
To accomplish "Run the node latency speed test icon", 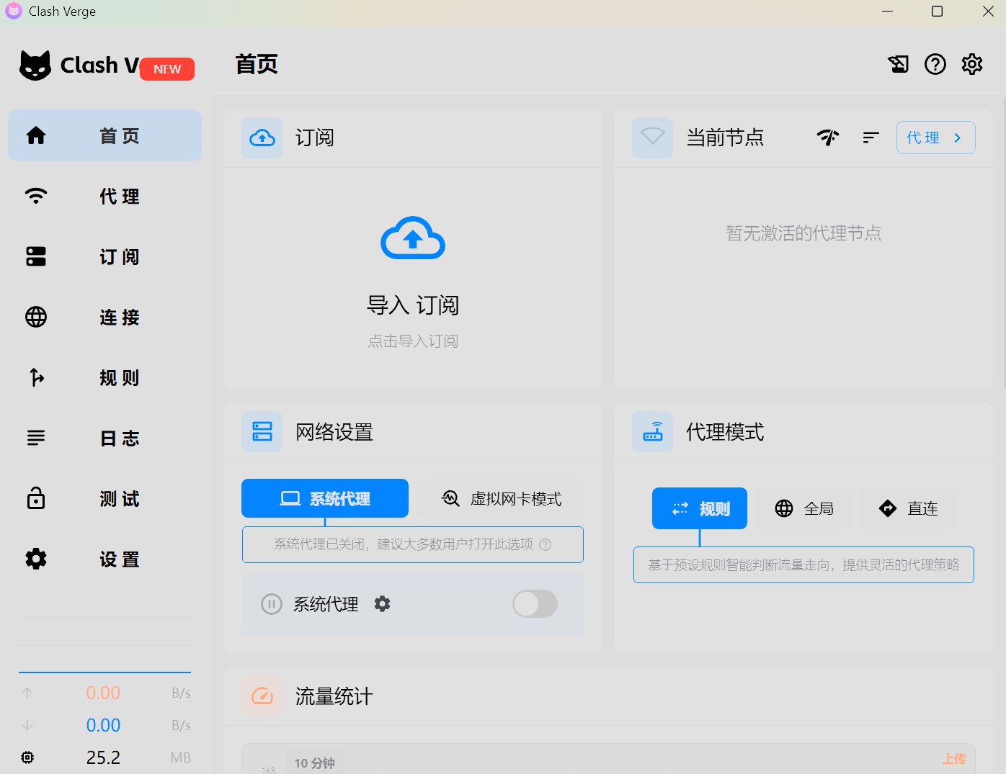I will [828, 137].
